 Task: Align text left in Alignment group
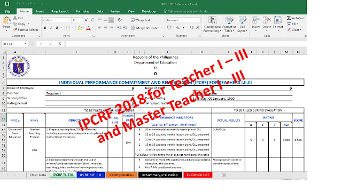(99, 28)
